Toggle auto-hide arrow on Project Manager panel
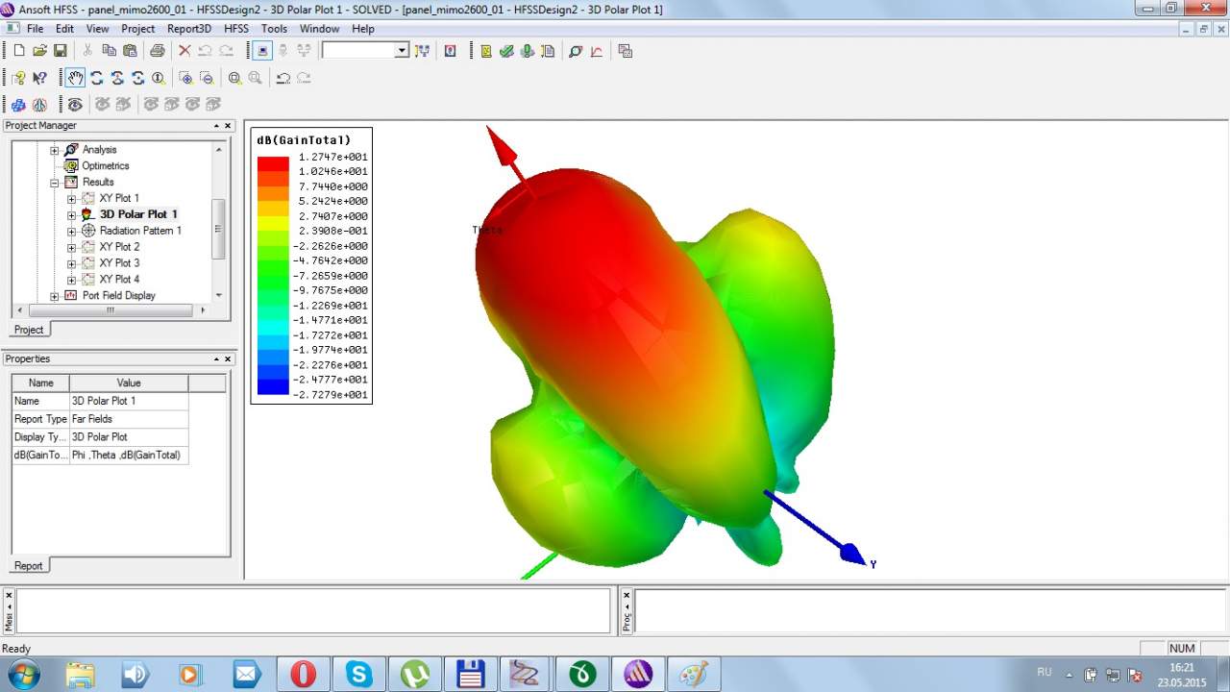The height and width of the screenshot is (692, 1230). coord(216,126)
